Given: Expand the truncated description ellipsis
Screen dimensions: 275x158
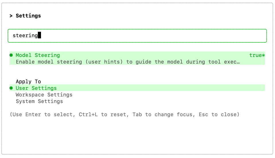Looking at the screenshot, I should pyautogui.click(x=238, y=62).
